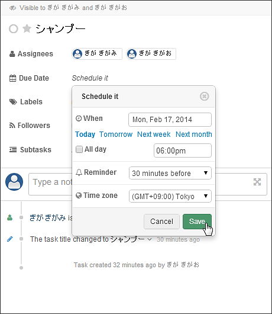
Task: Click the visibility eye icon at the top
Action: [12, 8]
